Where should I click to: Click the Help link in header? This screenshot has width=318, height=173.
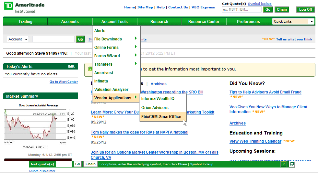(161, 7)
